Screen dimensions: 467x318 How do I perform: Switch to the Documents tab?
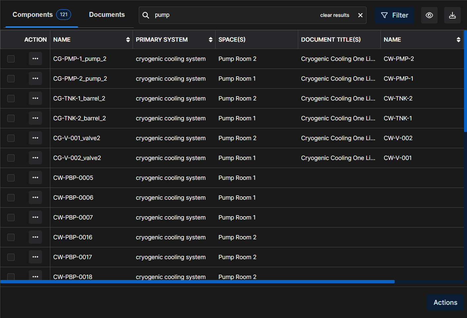(x=107, y=15)
